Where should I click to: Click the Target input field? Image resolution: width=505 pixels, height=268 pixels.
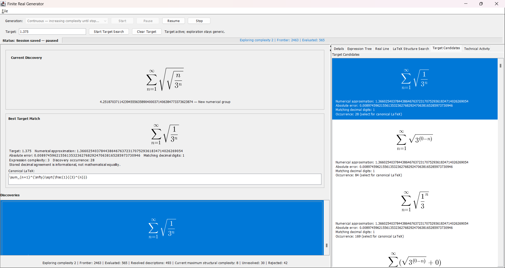pyautogui.click(x=52, y=32)
